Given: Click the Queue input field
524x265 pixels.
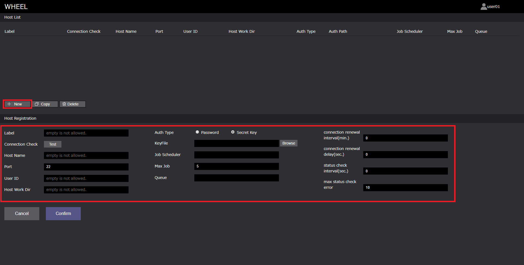Looking at the screenshot, I should click(236, 178).
